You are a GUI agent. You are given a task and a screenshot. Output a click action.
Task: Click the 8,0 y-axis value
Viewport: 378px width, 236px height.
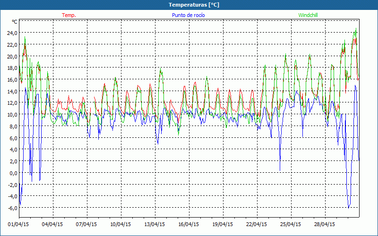13,126
